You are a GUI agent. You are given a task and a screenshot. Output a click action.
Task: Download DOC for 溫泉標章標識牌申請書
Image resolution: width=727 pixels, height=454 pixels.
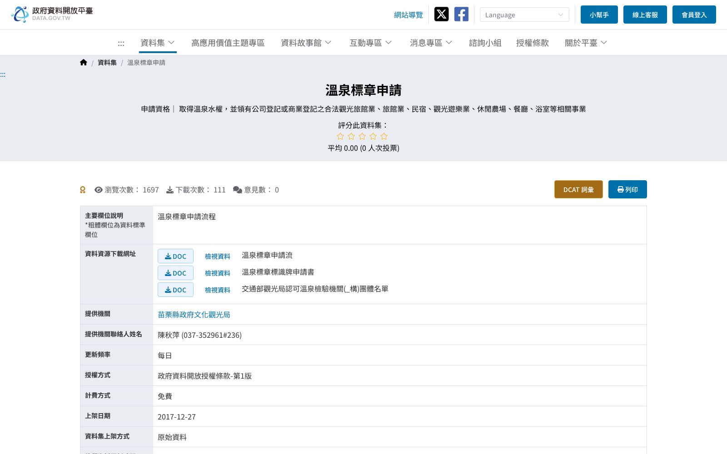(x=175, y=273)
